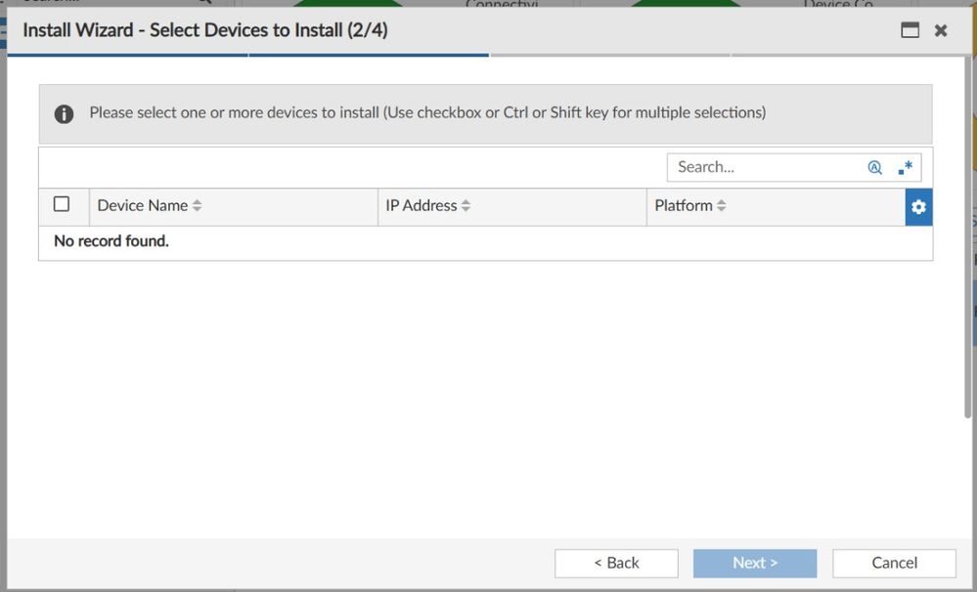Sort by Device Name using its arrow icon
This screenshot has height=592, width=977.
pos(198,206)
